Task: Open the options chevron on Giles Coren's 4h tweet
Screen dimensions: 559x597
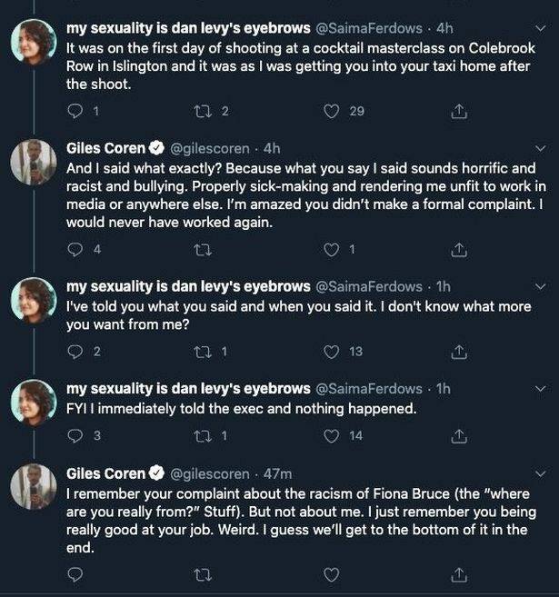Action: [540, 148]
